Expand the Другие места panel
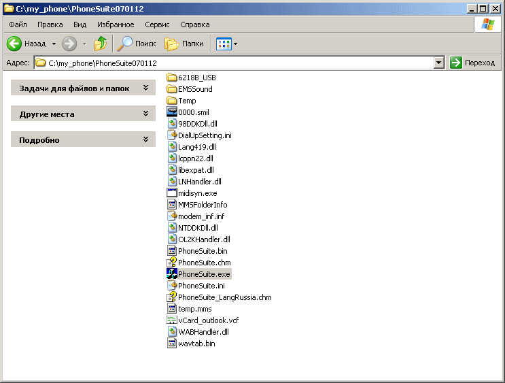This screenshot has width=505, height=383. 83,114
